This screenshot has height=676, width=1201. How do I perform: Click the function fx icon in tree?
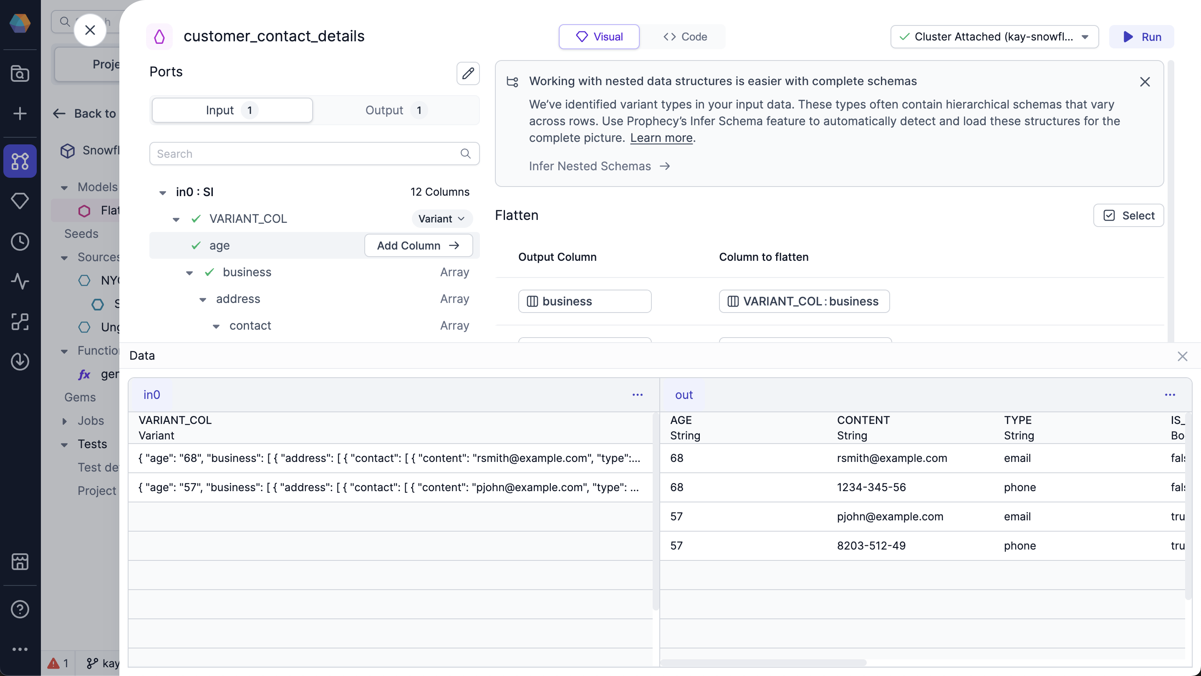coord(84,374)
